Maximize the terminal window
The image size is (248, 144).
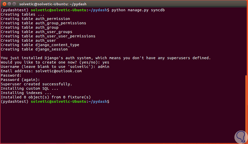pos(14,4)
